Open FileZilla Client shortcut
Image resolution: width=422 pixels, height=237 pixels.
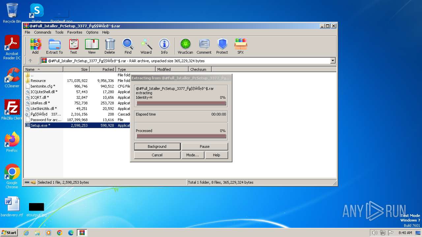(x=12, y=110)
